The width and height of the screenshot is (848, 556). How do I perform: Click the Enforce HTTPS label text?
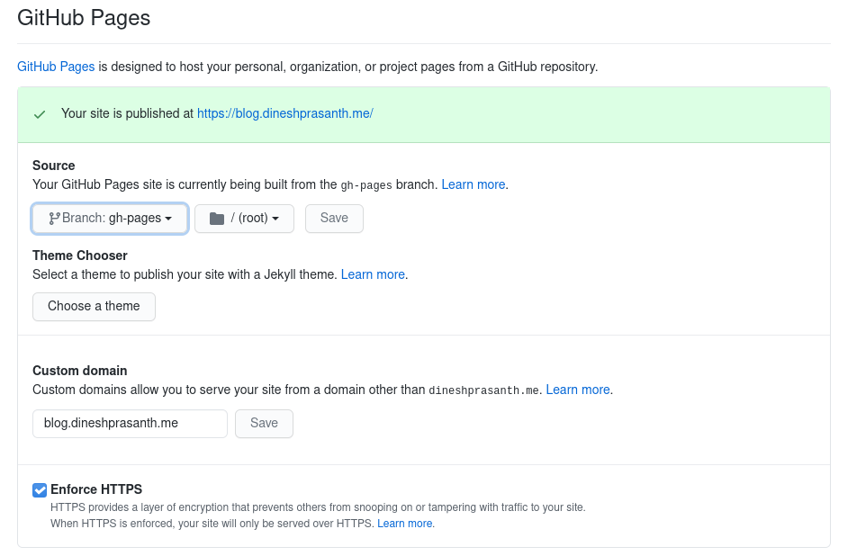[96, 489]
